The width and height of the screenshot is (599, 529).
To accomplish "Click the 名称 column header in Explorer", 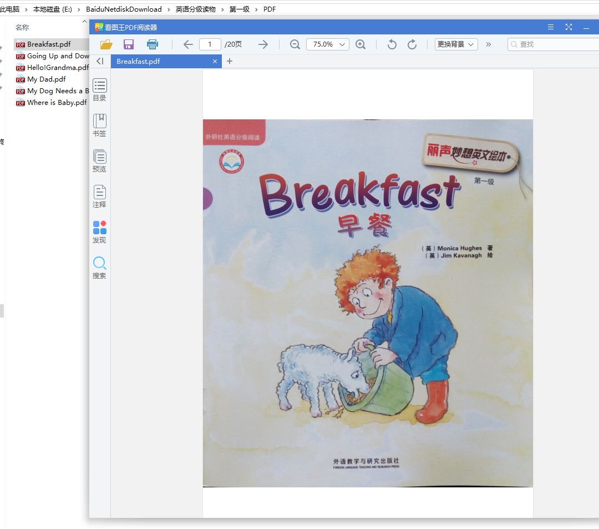I will coord(22,28).
